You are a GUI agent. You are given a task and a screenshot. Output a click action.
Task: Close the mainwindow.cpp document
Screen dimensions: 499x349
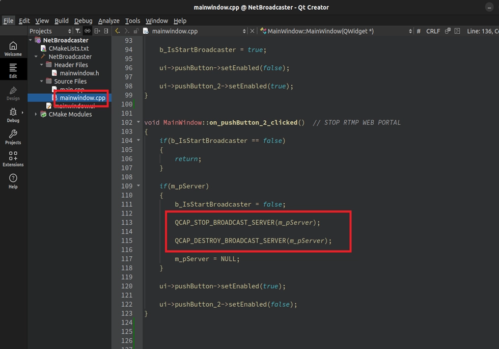click(252, 31)
